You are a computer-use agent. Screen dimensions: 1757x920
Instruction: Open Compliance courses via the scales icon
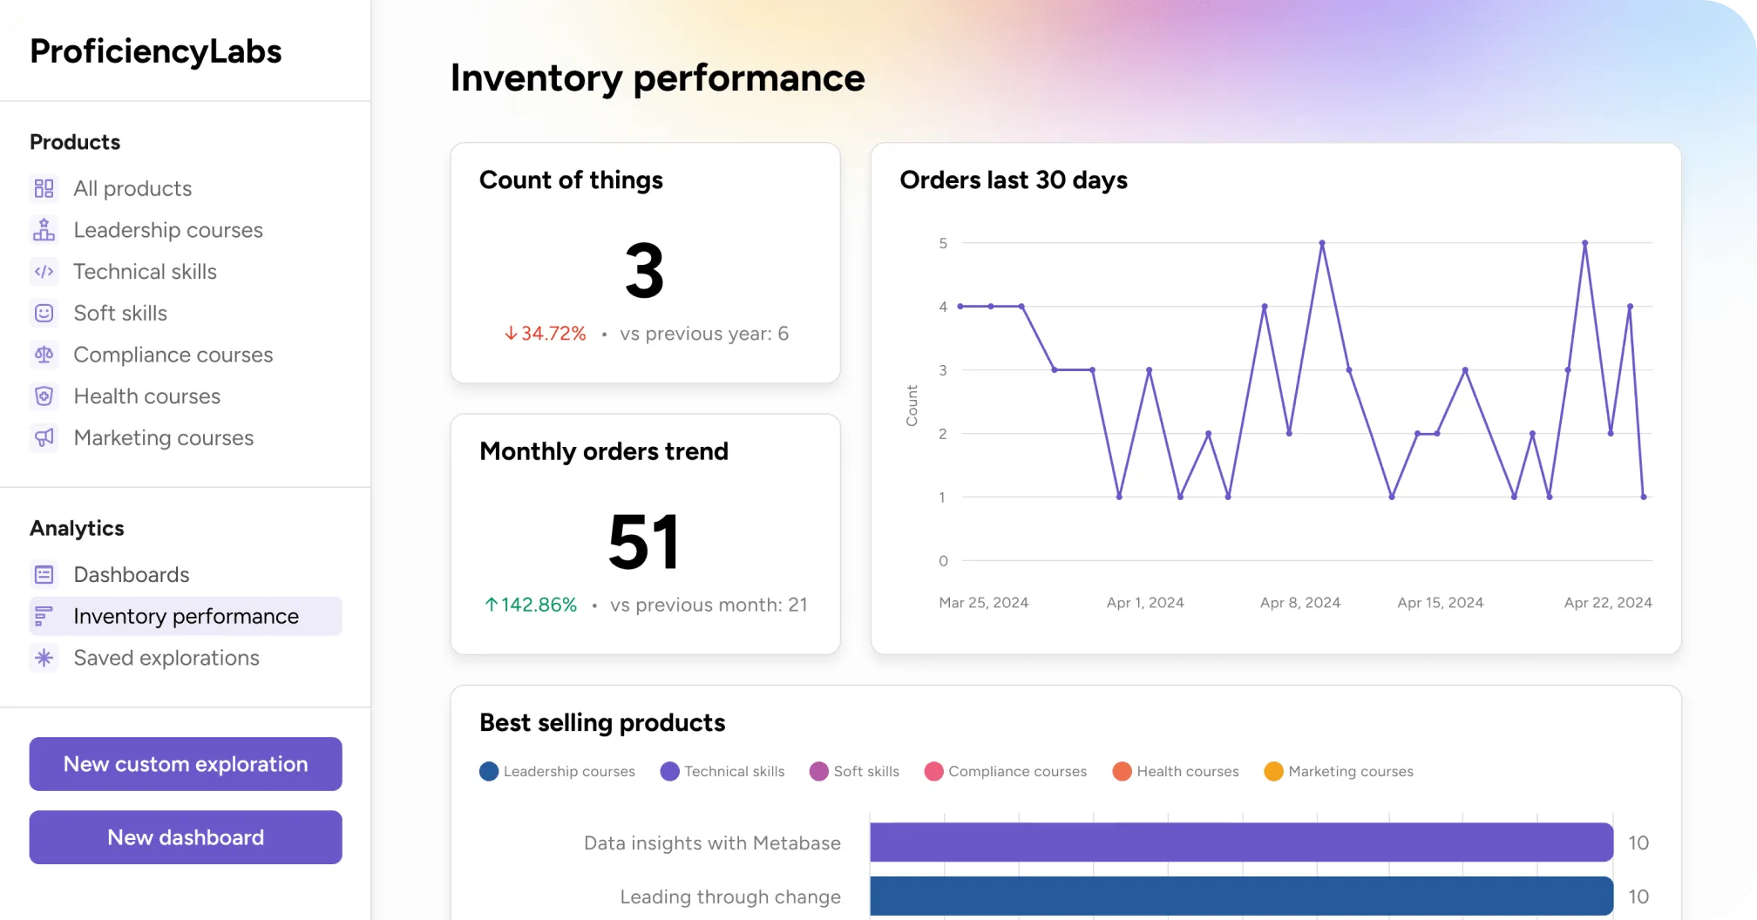44,355
